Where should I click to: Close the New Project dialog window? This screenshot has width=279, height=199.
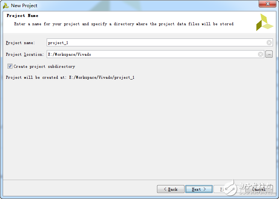click(268, 4)
